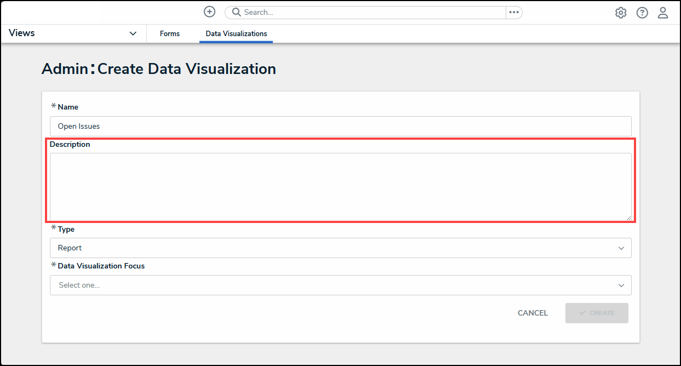Click the Create button
This screenshot has height=366, width=681.
(597, 313)
